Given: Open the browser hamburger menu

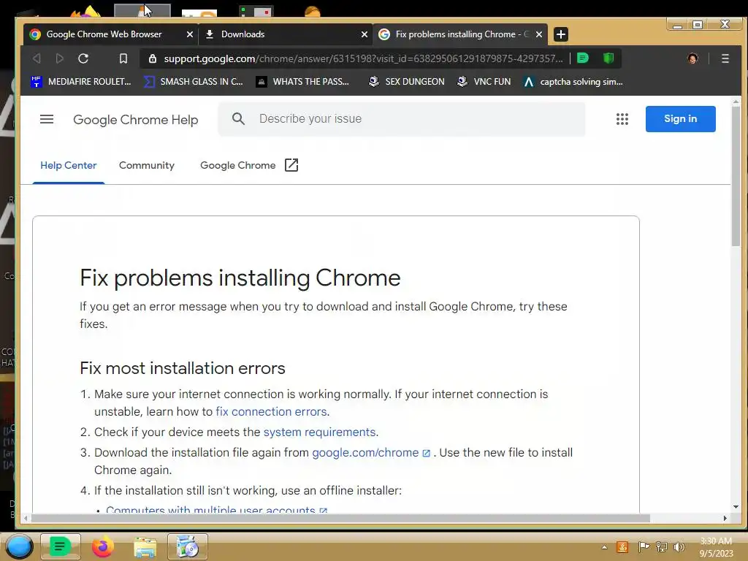Looking at the screenshot, I should click(x=725, y=58).
